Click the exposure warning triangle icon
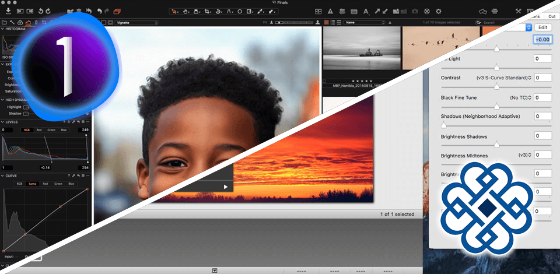 pos(331,10)
